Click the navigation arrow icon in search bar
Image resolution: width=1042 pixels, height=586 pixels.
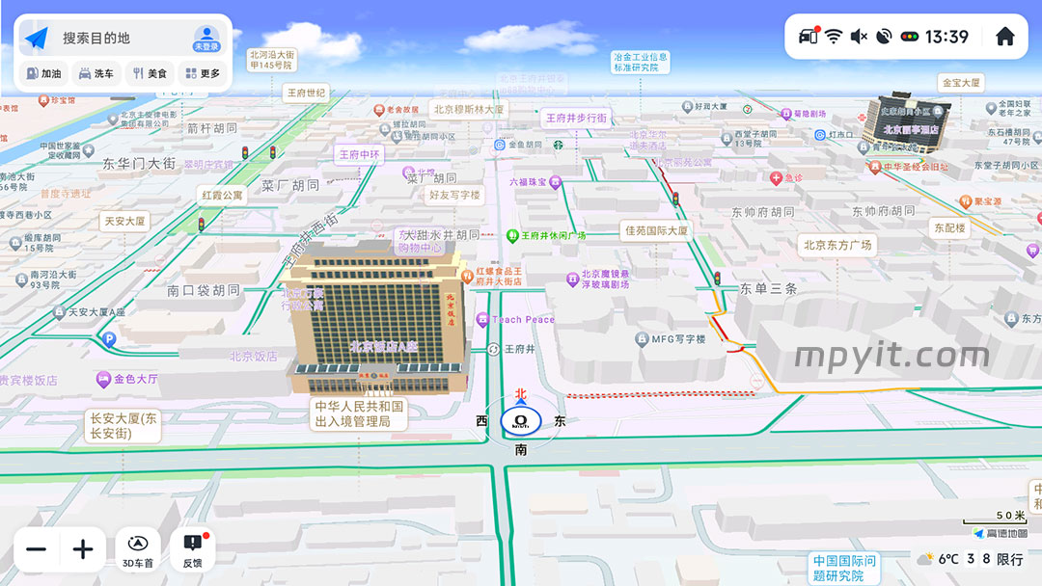[x=37, y=38]
